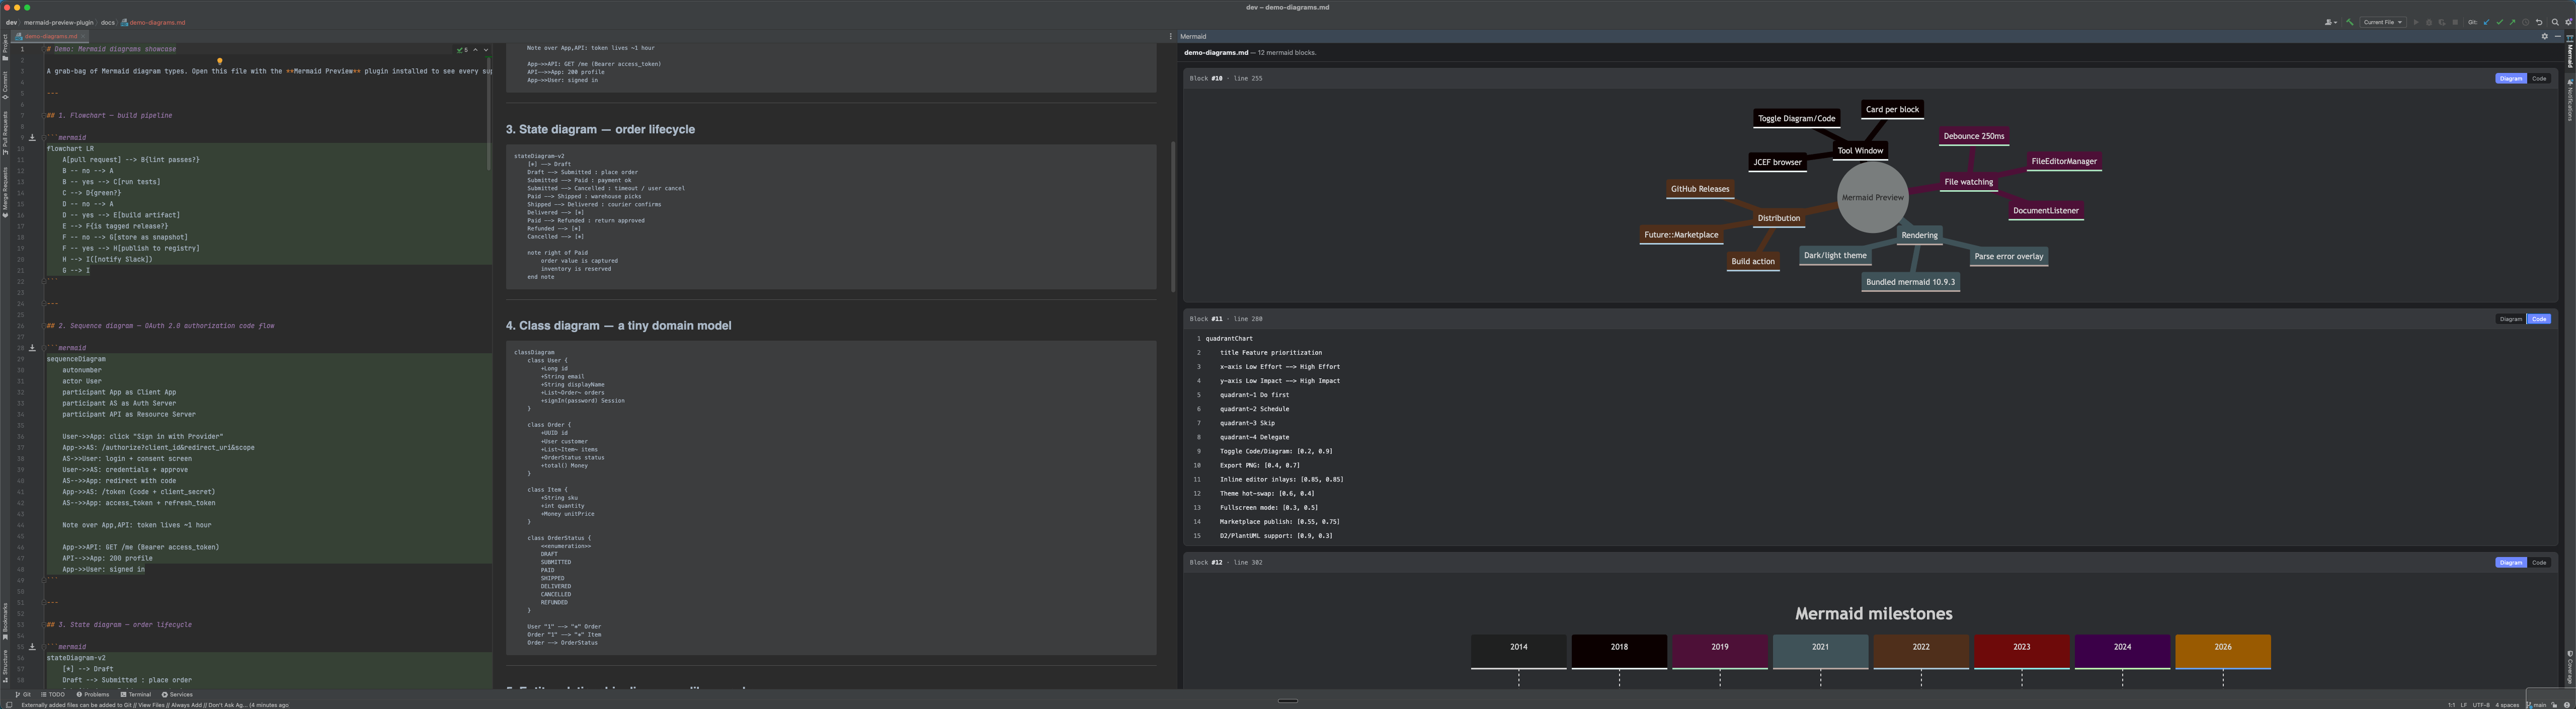Open the Git tool window at bottom
The width and height of the screenshot is (2576, 709).
point(23,694)
